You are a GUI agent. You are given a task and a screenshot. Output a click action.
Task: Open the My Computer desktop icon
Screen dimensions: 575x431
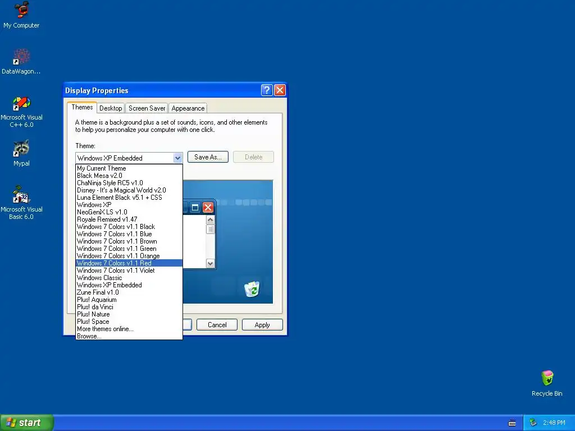[x=21, y=15]
